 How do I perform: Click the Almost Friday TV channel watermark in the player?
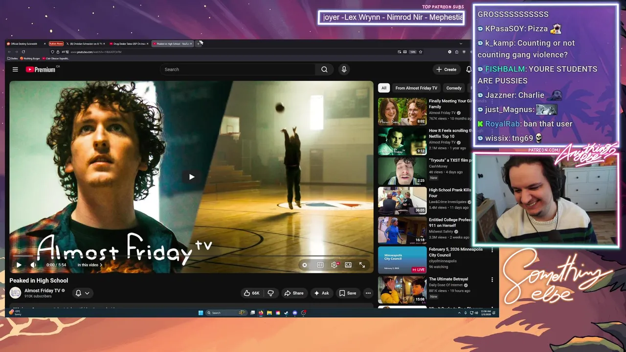[125, 247]
